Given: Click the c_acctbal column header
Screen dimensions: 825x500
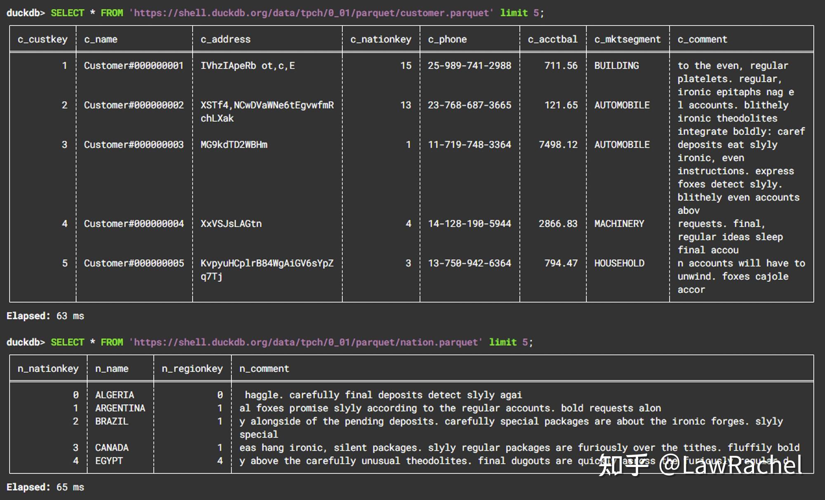Looking at the screenshot, I should coord(552,39).
